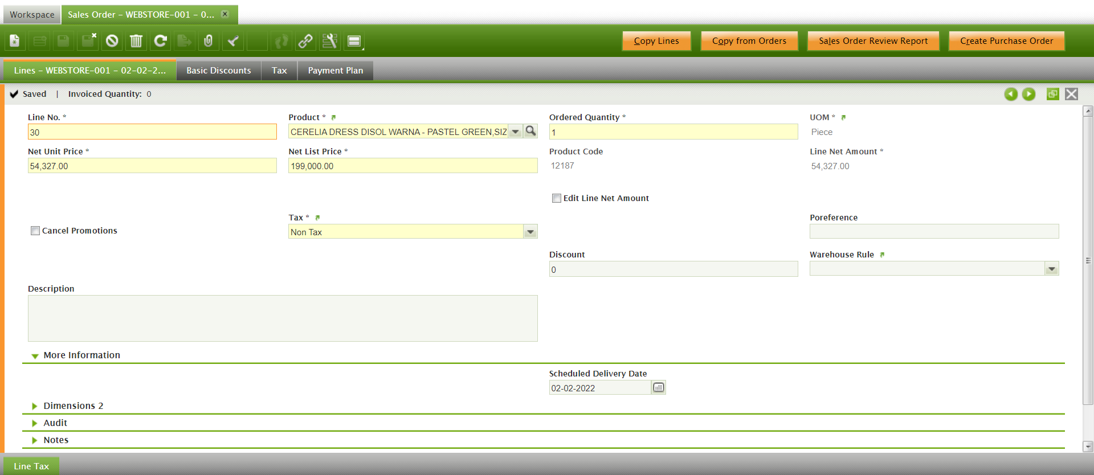Click the chain link icon in toolbar
Screen dimensions: 1094x475
[305, 41]
